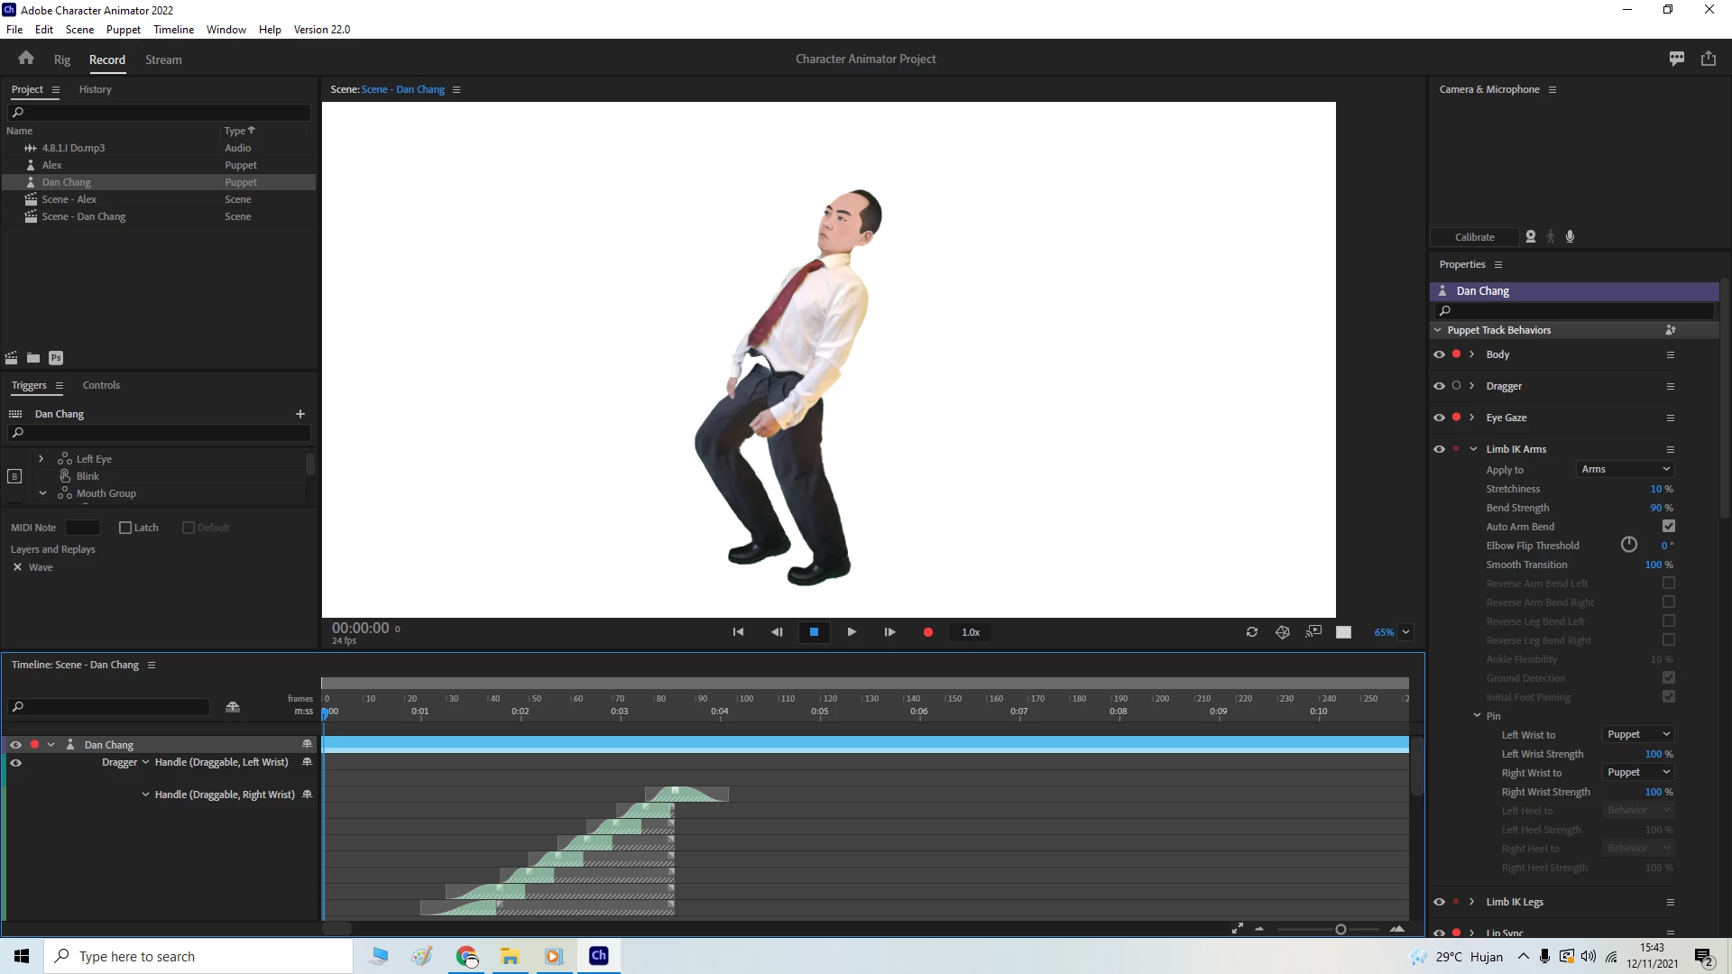
Task: Add new trigger with plus icon
Action: pos(300,414)
